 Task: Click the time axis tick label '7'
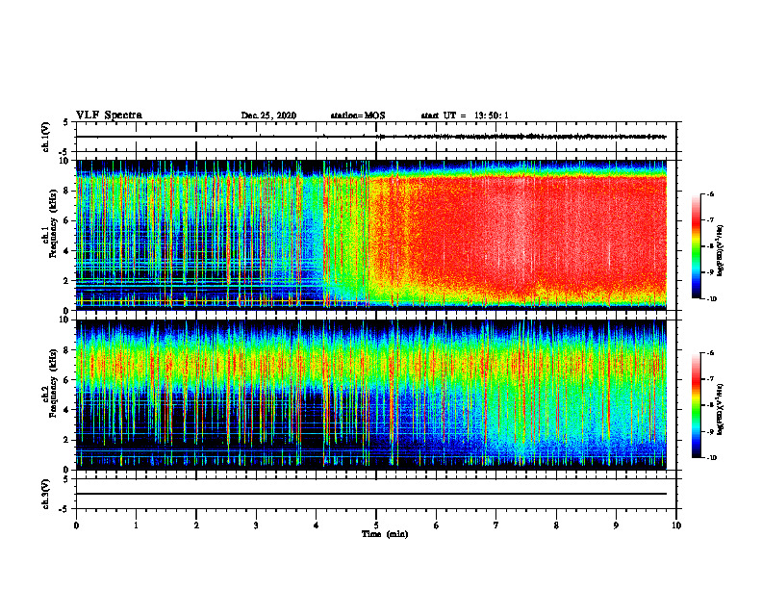point(496,525)
